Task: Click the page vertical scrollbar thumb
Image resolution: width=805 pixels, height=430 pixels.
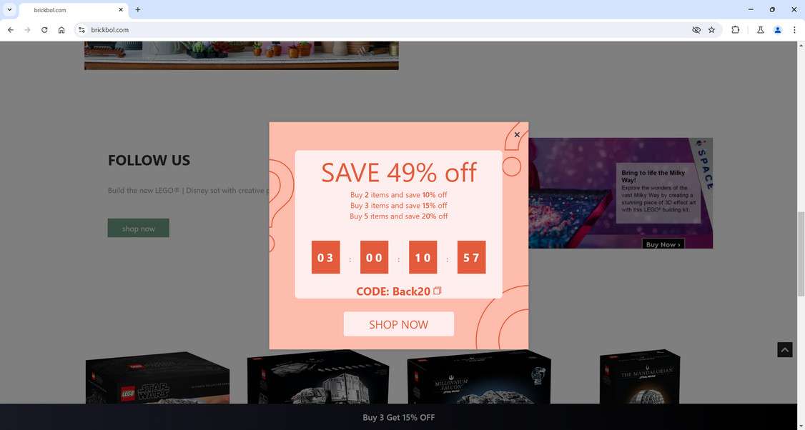Action: [x=801, y=254]
